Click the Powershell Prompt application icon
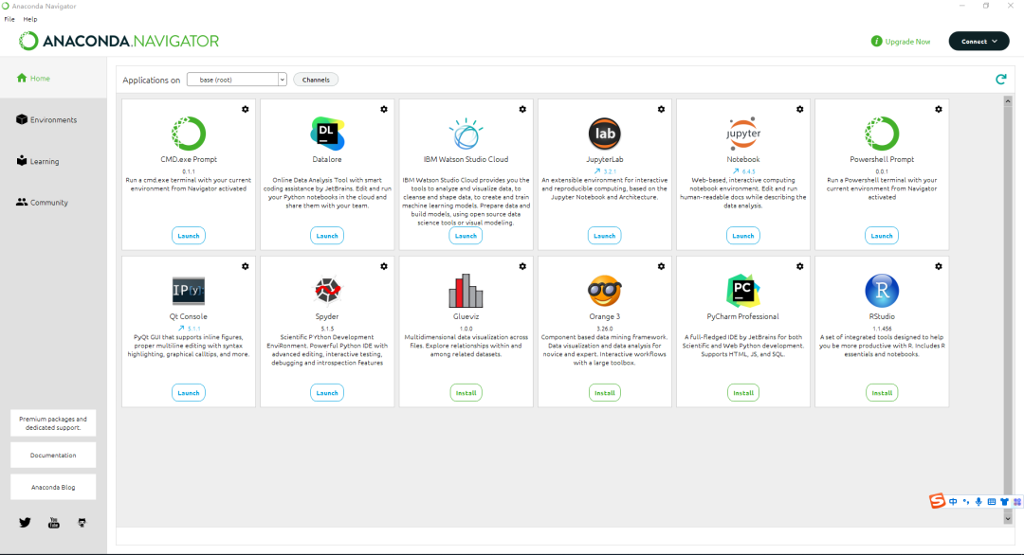The image size is (1024, 555). 882,134
